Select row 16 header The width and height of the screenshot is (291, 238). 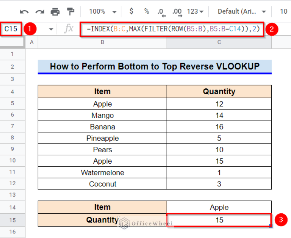point(13,232)
